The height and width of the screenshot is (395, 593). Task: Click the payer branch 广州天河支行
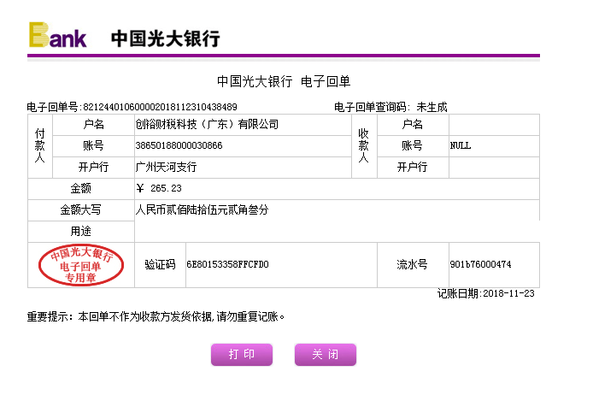(x=165, y=168)
